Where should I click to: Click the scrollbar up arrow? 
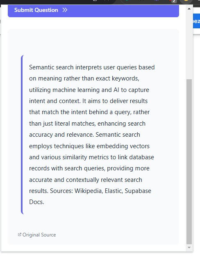pyautogui.click(x=189, y=9)
